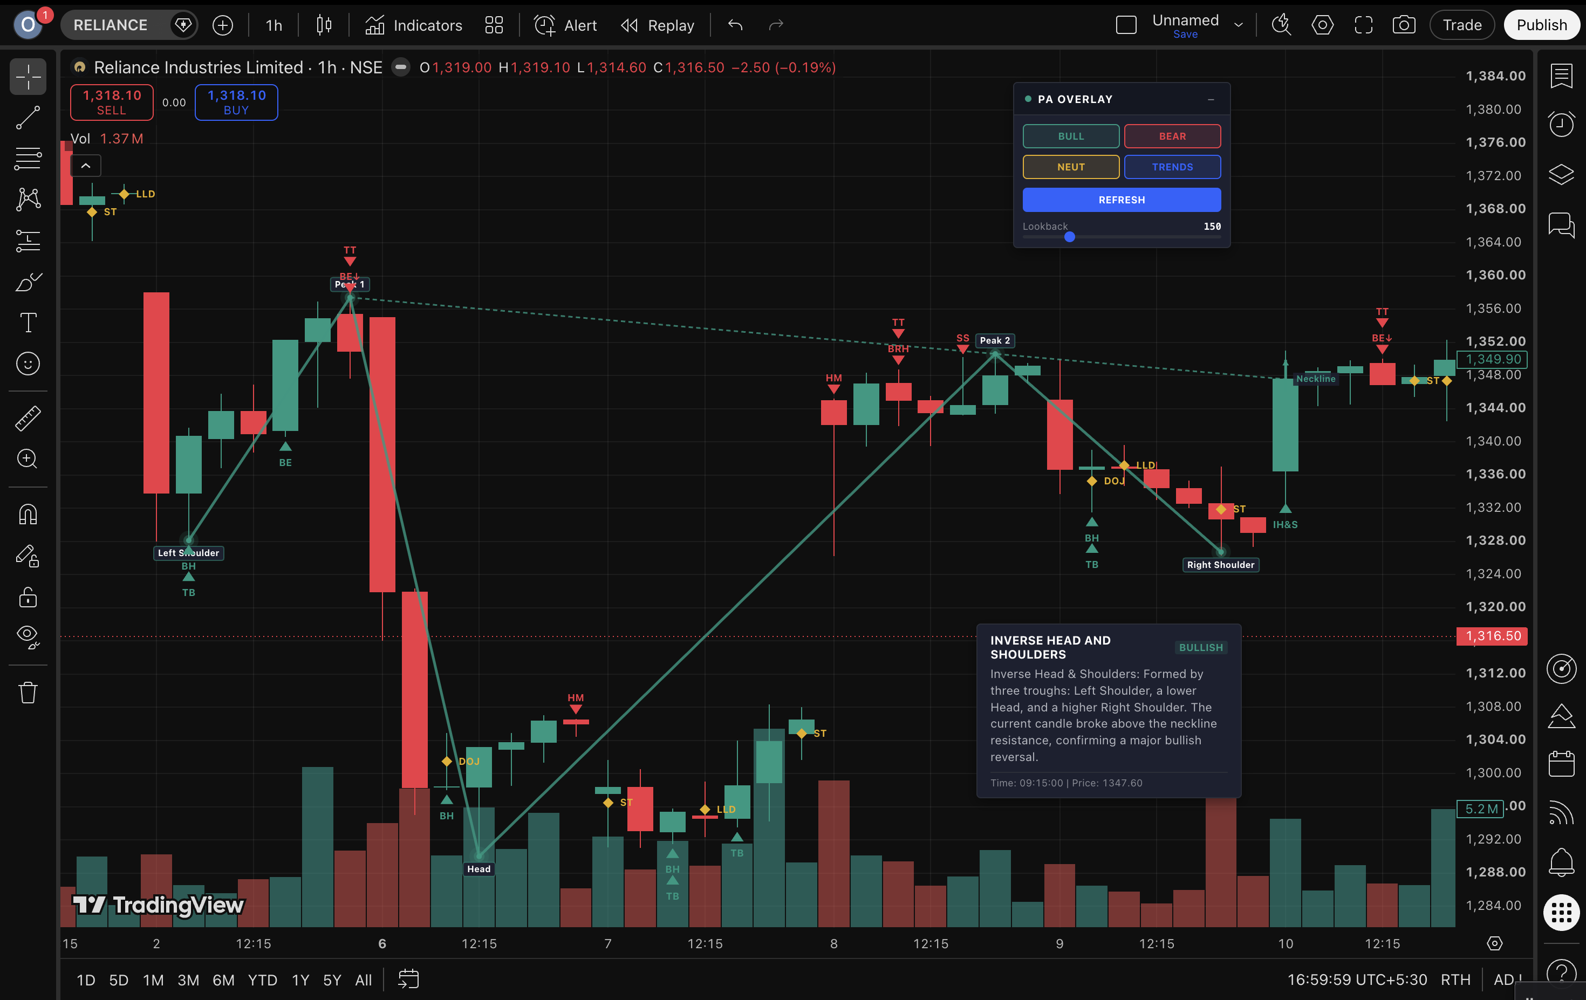This screenshot has height=1000, width=1586.
Task: Click the 1,318.10 BUY button
Action: (x=236, y=102)
